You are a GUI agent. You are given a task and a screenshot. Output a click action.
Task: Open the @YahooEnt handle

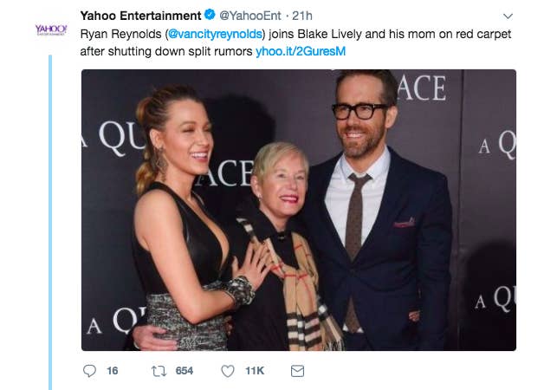250,16
